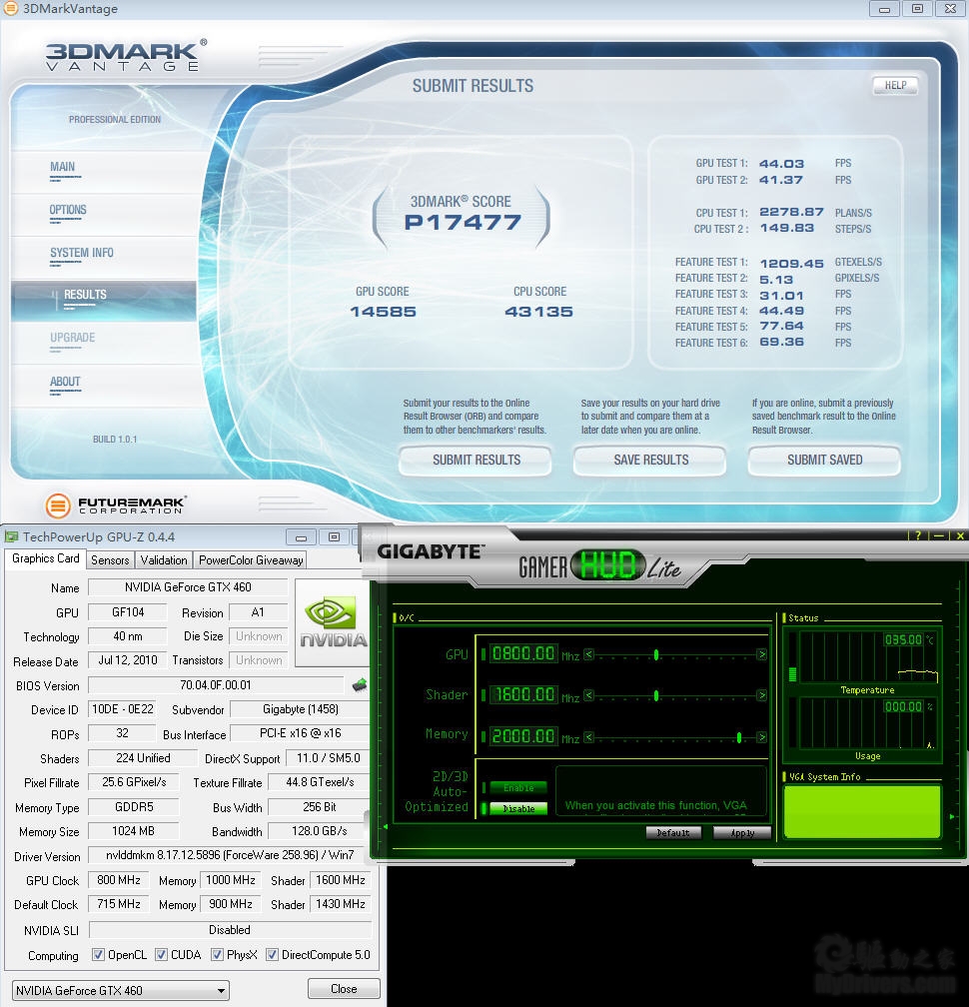
Task: Click the GPU score value 14585
Action: pyautogui.click(x=383, y=312)
